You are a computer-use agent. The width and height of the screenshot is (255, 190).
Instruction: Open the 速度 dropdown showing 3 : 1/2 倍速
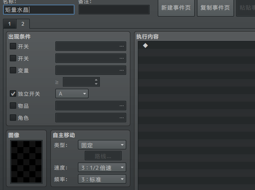(102, 167)
